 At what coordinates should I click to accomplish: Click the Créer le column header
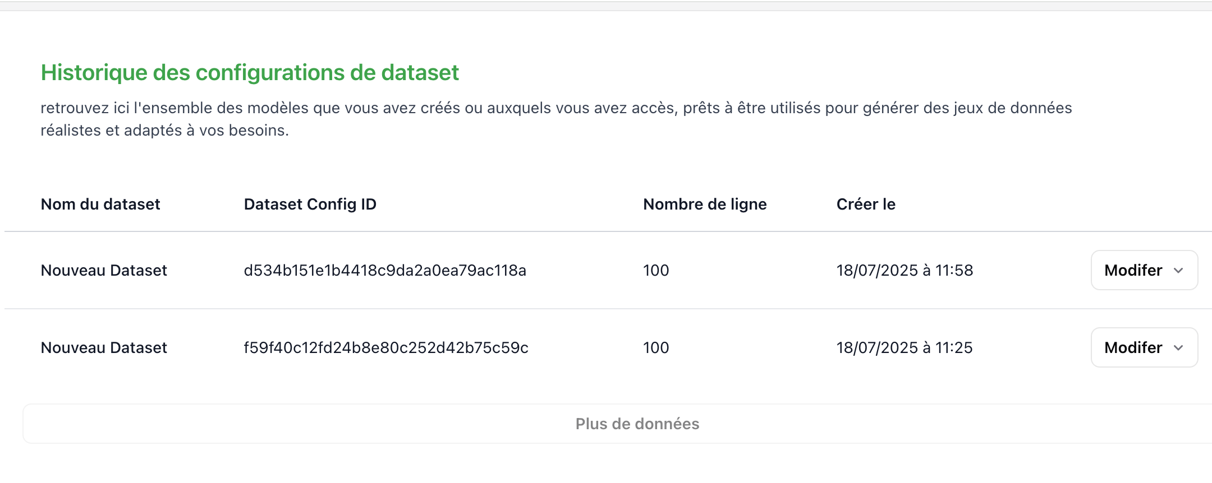click(866, 204)
